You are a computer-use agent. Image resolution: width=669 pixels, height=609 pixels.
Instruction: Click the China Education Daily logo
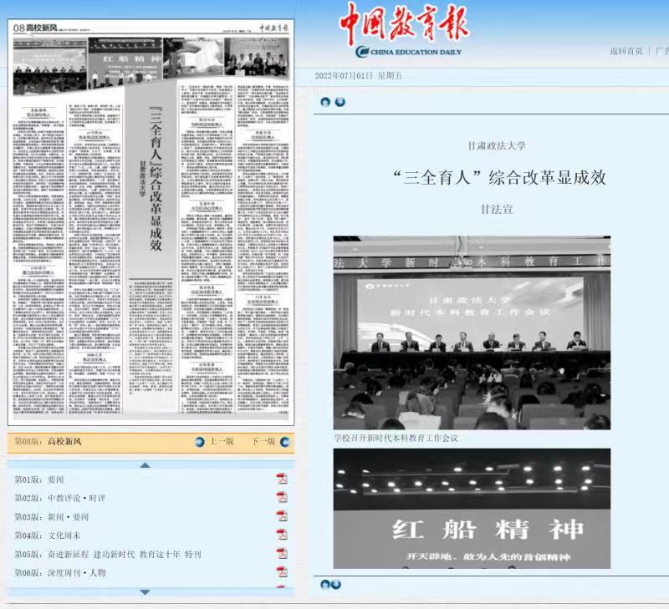tap(408, 52)
